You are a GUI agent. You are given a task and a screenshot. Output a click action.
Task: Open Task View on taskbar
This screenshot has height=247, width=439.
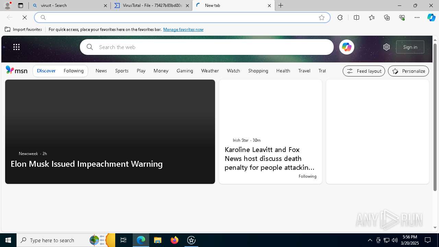click(x=123, y=240)
